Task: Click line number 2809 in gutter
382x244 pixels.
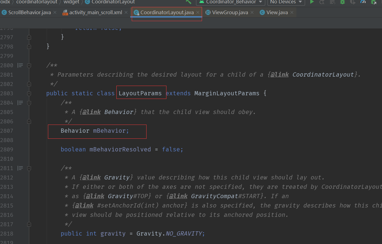Action: point(7,149)
